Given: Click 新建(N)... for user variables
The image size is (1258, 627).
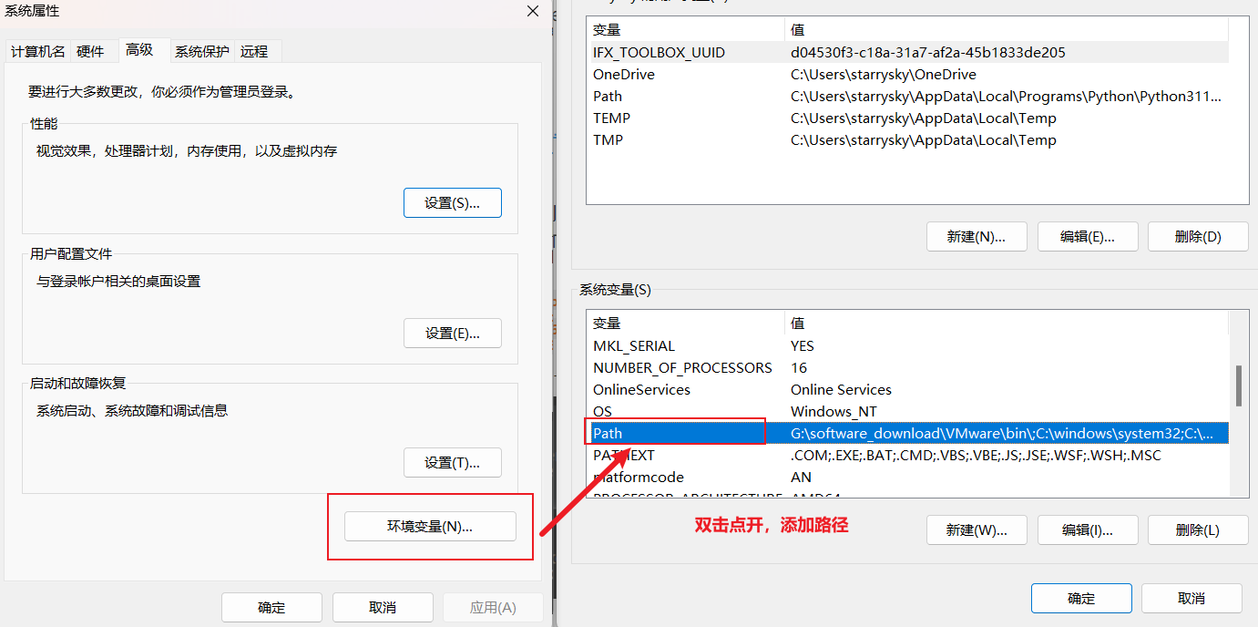Looking at the screenshot, I should [977, 237].
